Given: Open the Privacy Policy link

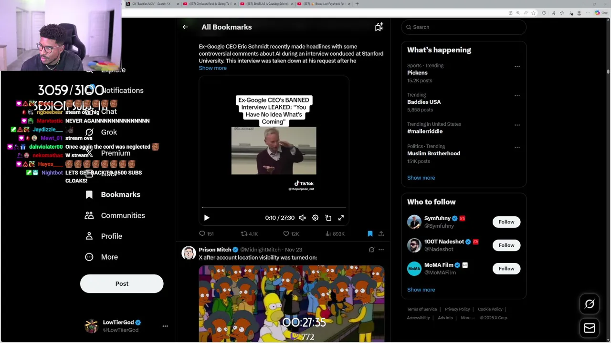Looking at the screenshot, I should pos(457,309).
